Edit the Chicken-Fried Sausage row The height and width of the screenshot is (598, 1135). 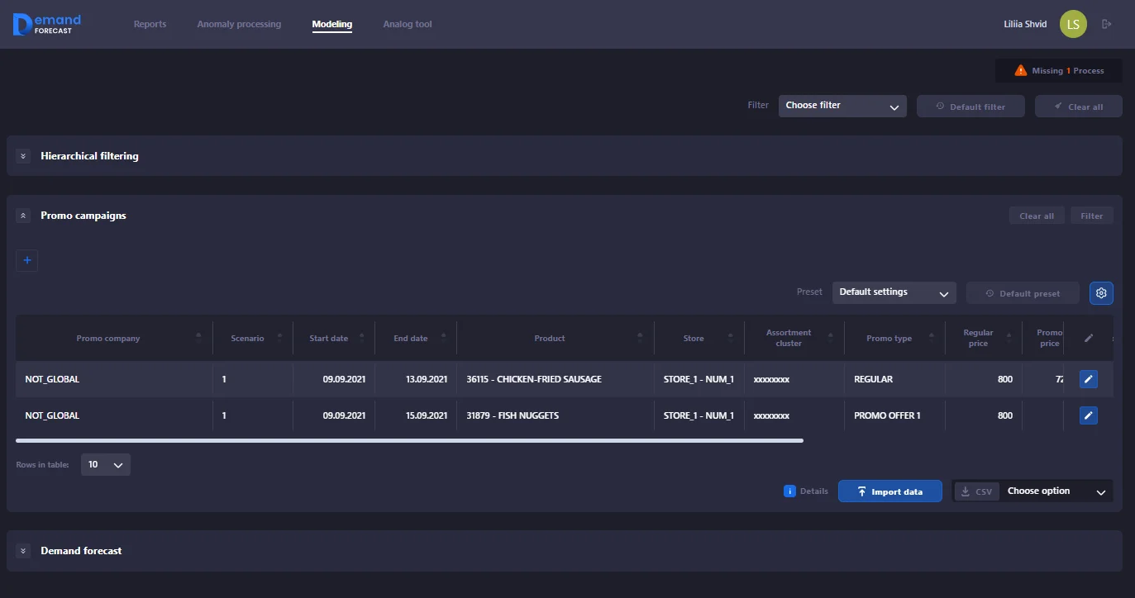1089,379
